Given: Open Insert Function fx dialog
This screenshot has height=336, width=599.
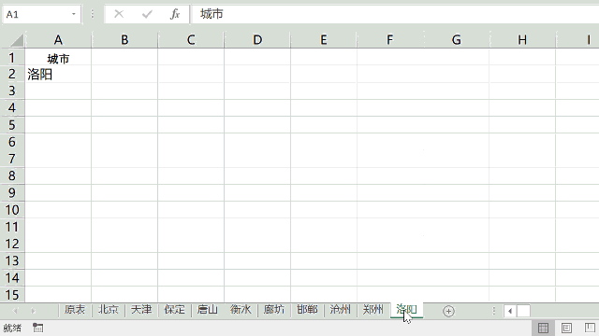Looking at the screenshot, I should [x=175, y=14].
